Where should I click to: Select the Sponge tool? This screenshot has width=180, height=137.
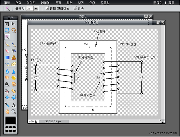(x=14, y=78)
